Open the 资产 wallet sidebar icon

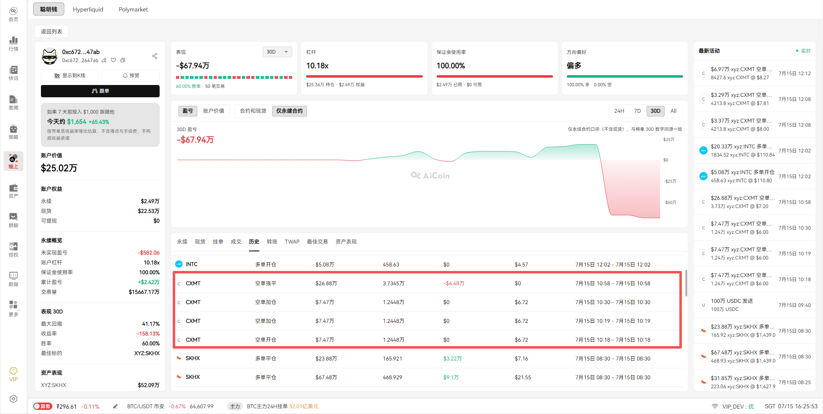pos(14,191)
